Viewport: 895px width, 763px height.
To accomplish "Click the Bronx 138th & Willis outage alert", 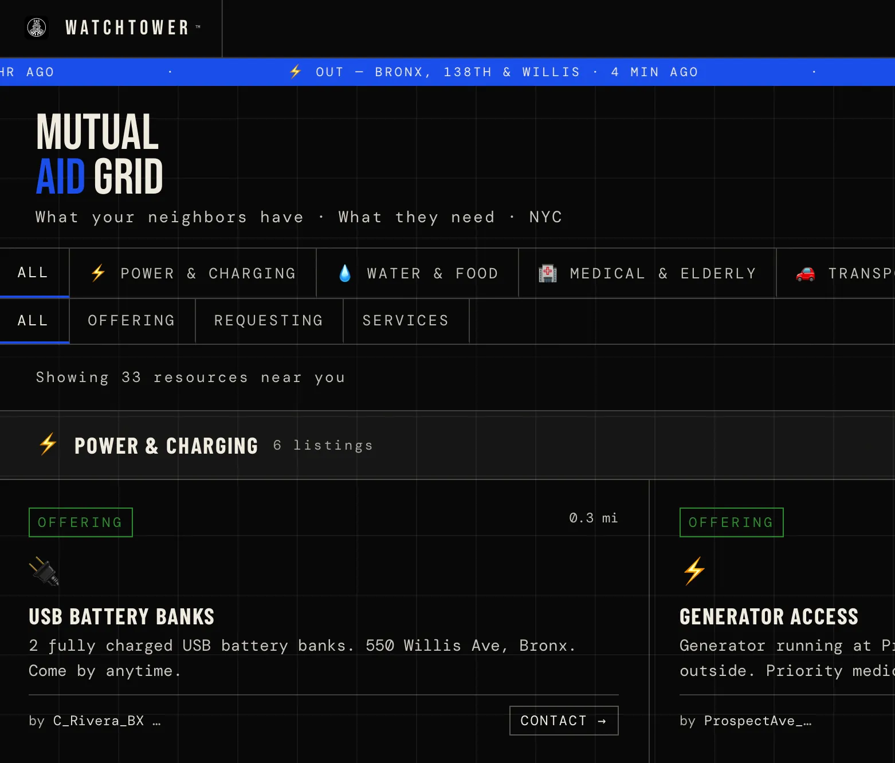I will (x=493, y=72).
